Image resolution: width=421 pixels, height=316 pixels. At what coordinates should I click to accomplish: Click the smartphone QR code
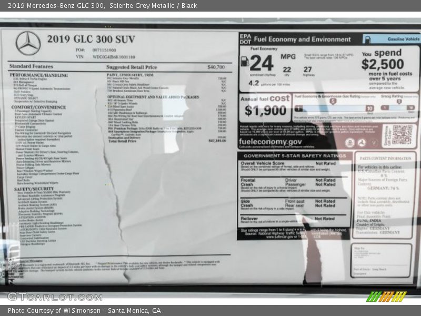pyautogui.click(x=402, y=135)
